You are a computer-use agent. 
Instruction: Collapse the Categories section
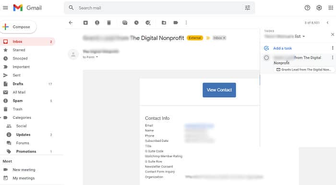(1, 117)
